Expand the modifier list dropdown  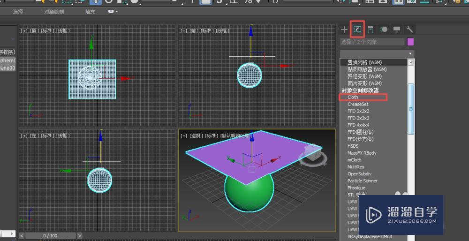coord(411,54)
